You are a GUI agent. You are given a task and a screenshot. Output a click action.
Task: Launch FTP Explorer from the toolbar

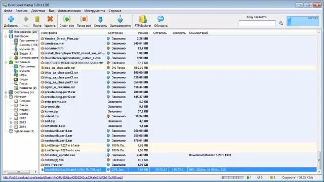143,19
